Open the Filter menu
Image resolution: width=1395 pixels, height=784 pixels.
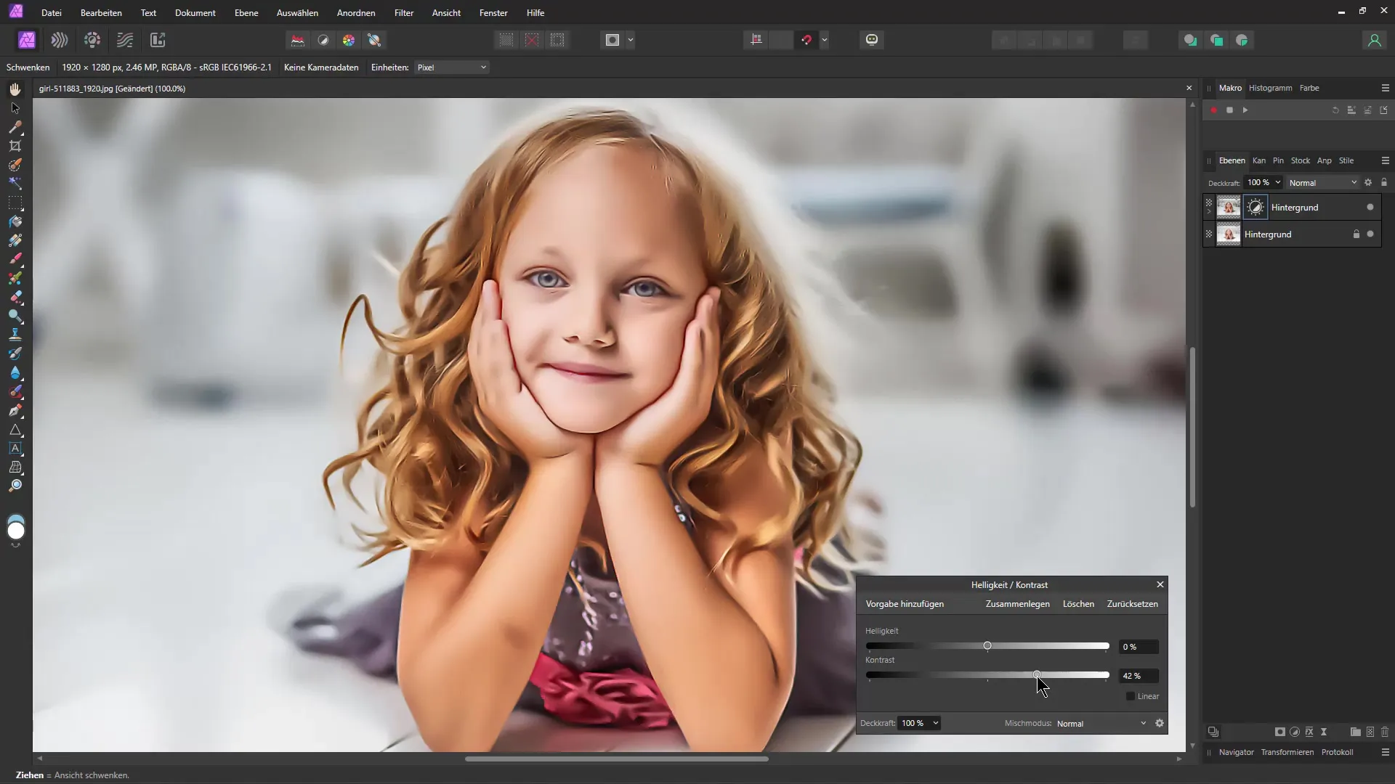point(404,13)
